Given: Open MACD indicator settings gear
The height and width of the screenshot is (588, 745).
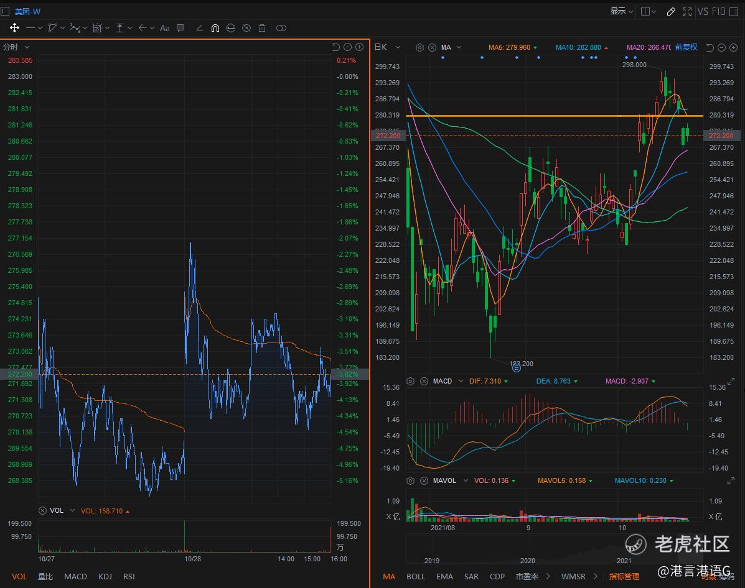Looking at the screenshot, I should pyautogui.click(x=411, y=381).
